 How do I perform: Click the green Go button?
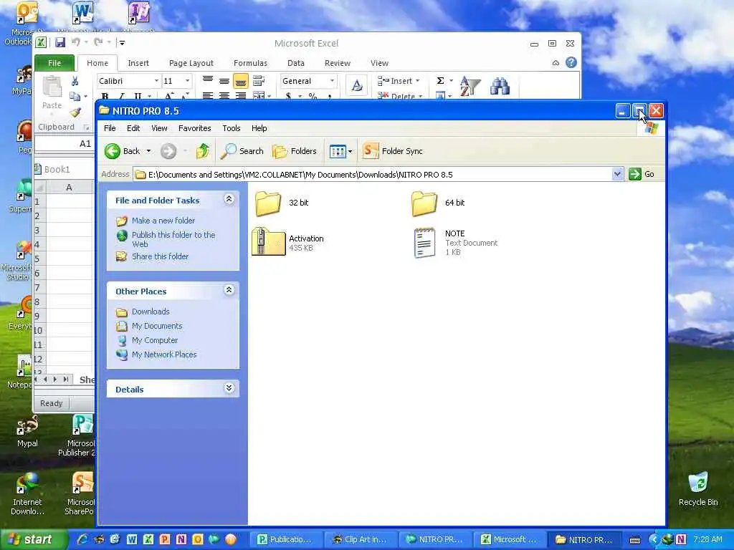(x=642, y=174)
